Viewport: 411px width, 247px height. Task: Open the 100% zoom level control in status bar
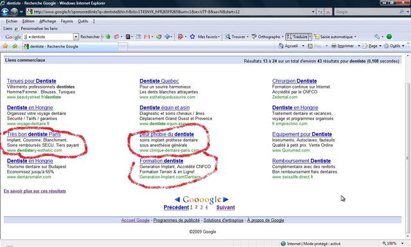click(x=393, y=243)
